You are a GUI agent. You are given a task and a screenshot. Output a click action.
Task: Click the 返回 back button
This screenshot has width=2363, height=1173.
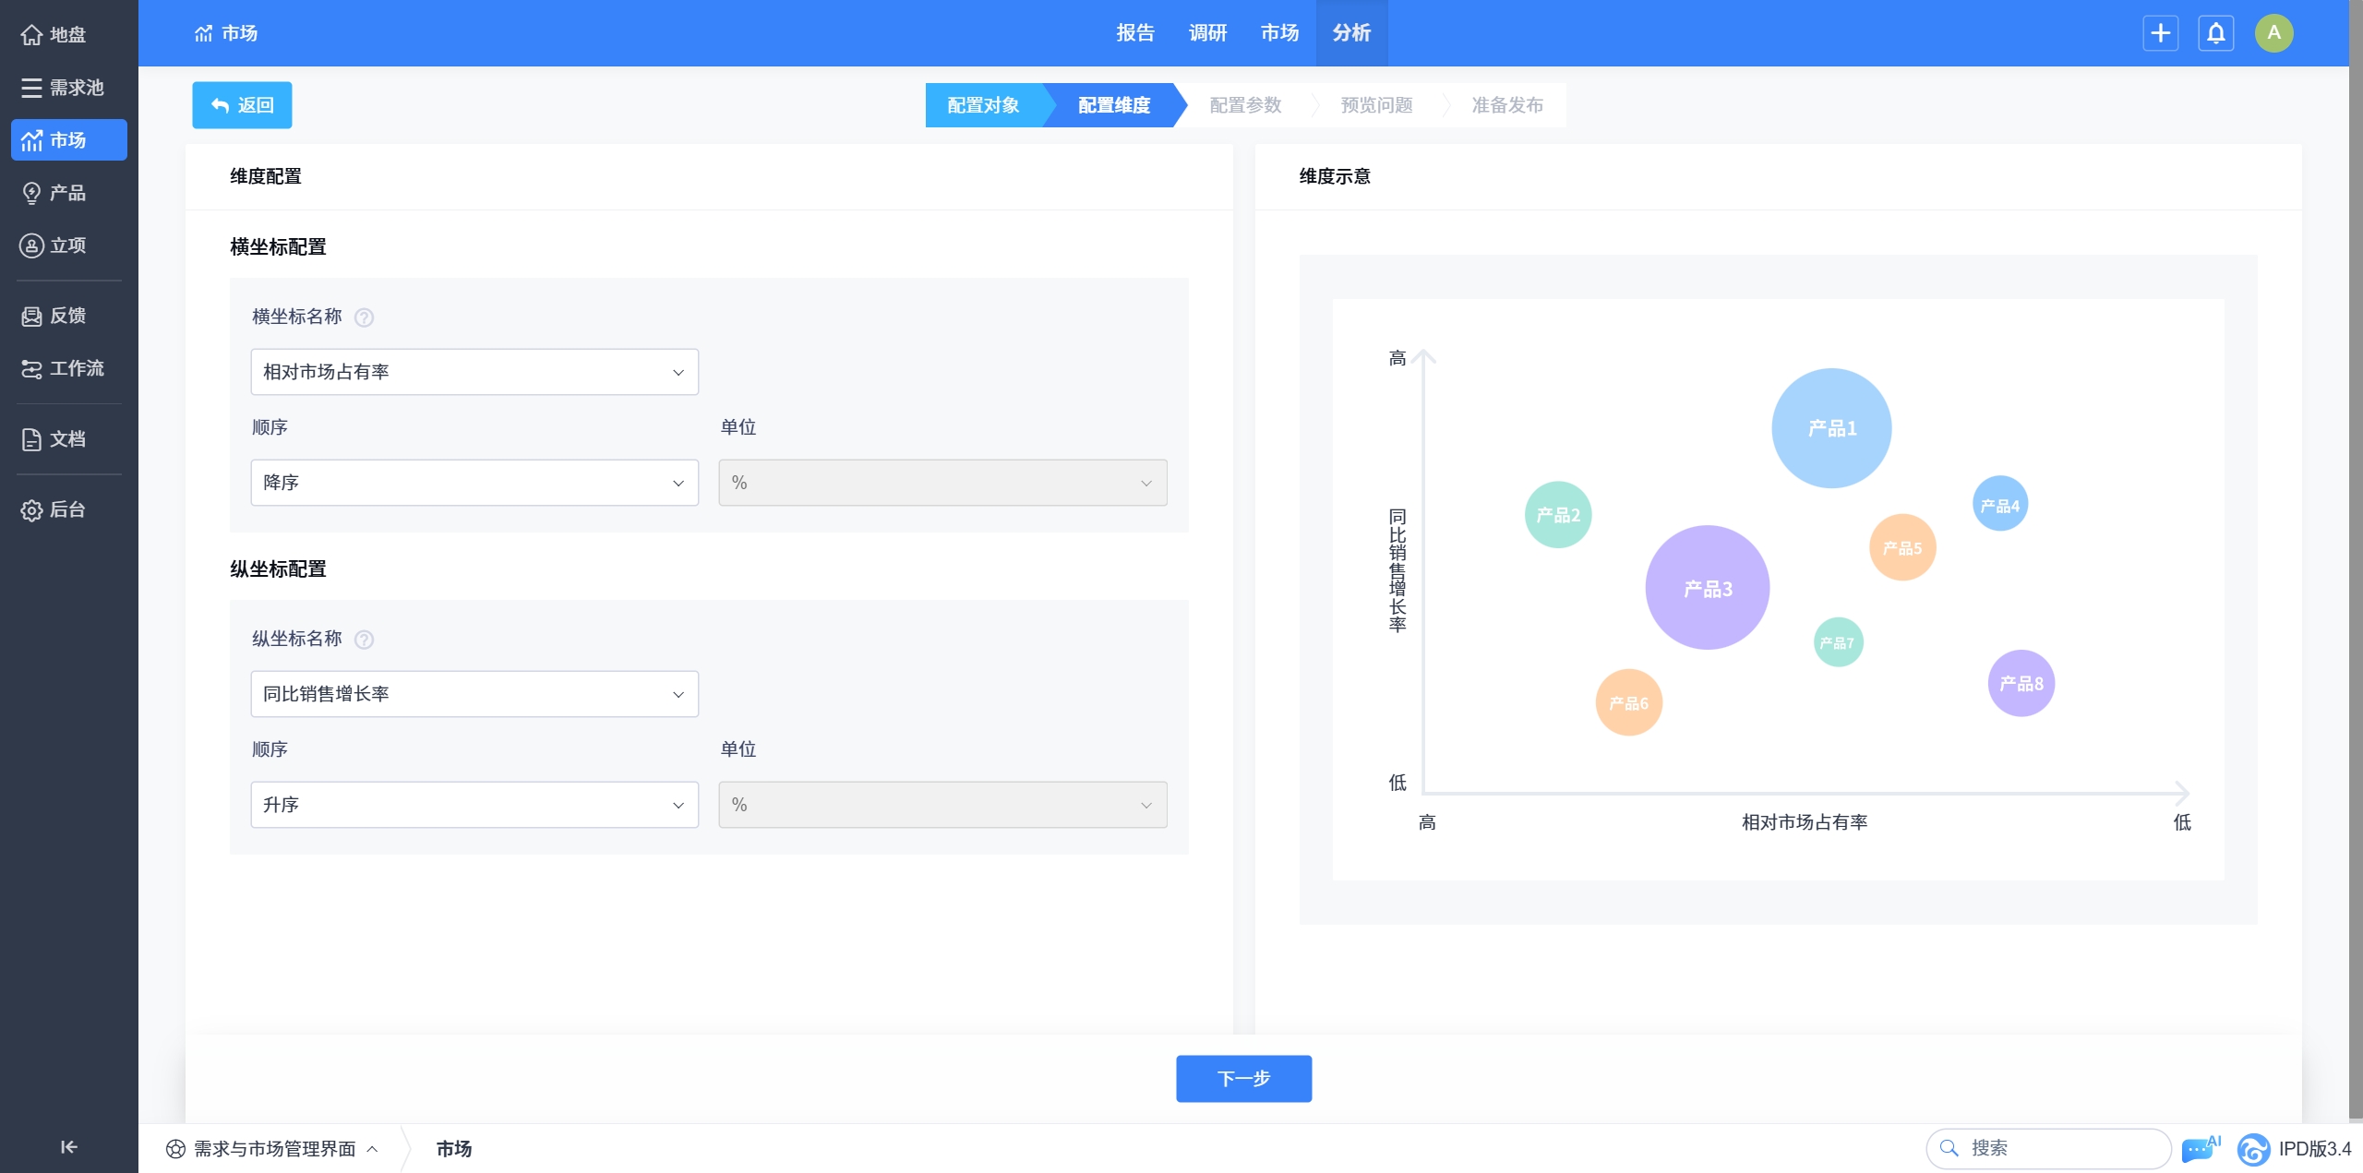click(242, 105)
